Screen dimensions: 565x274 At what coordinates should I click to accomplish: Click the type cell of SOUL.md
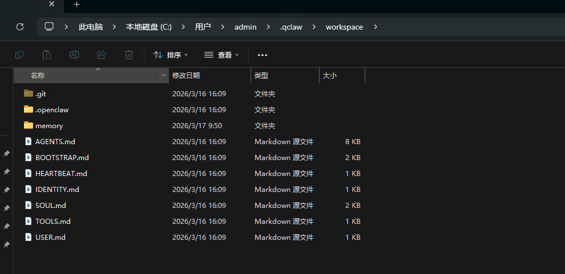coord(284,205)
